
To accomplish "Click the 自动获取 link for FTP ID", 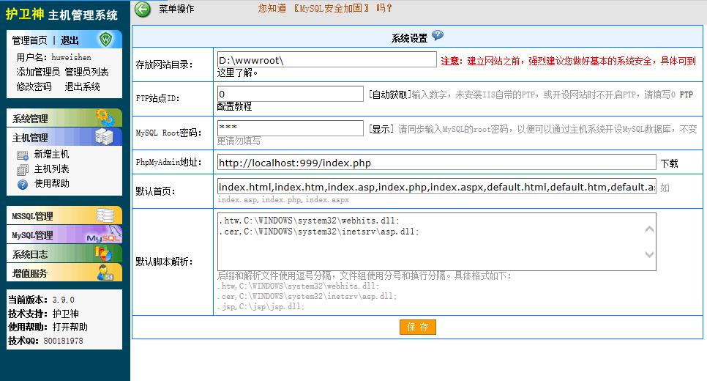I will point(389,95).
